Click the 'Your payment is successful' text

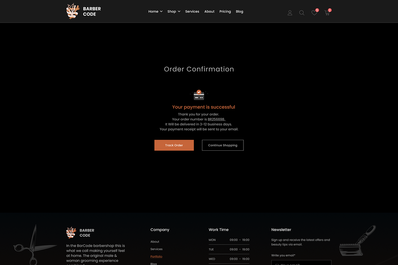coord(204,107)
